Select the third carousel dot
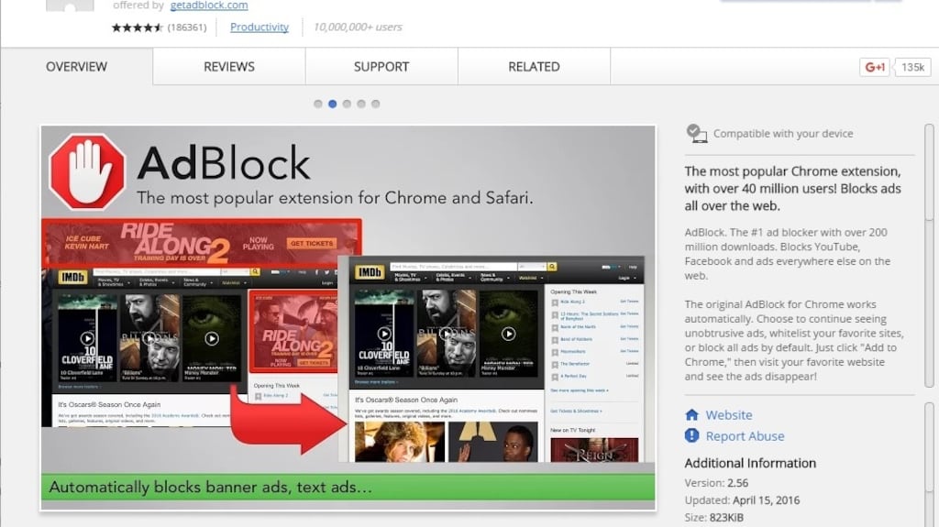 click(347, 104)
